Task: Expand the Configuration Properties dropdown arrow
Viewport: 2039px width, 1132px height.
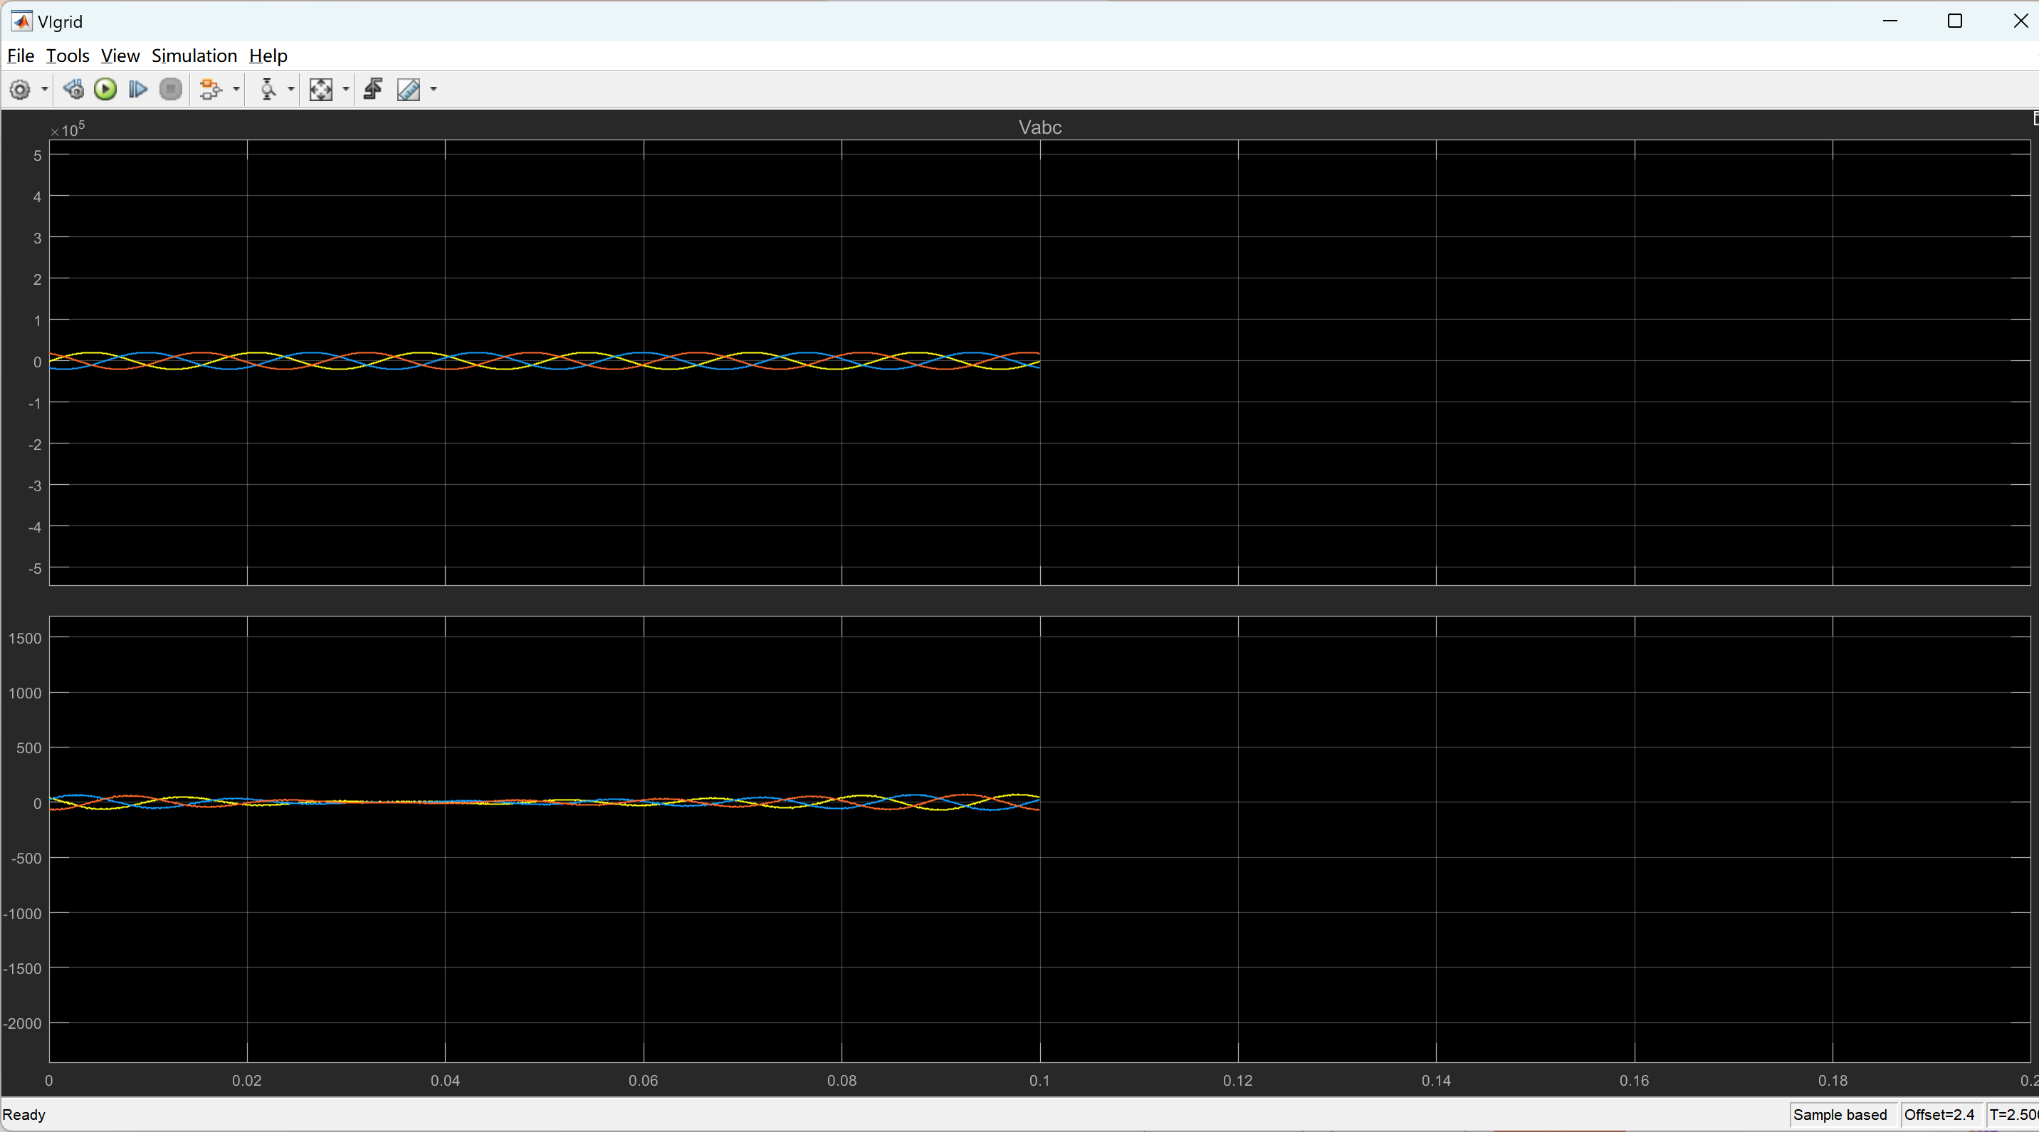Action: click(x=44, y=90)
